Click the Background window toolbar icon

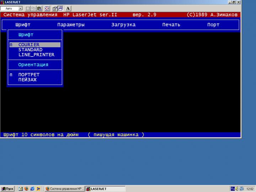point(60,8)
